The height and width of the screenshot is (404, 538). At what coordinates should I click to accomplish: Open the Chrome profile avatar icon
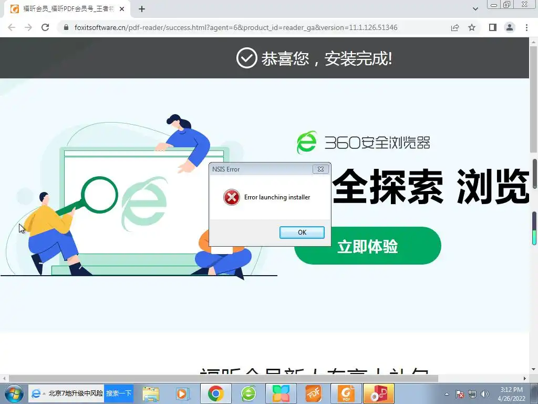[510, 27]
